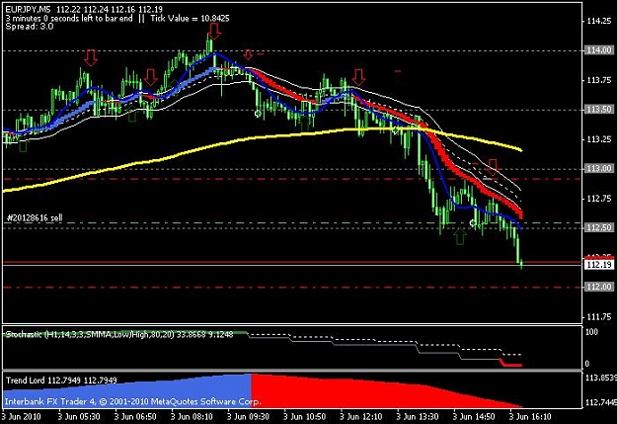Screen dimensions: 617x424
Task: Click the 'Spread: 3.0' text
Action: 30,27
